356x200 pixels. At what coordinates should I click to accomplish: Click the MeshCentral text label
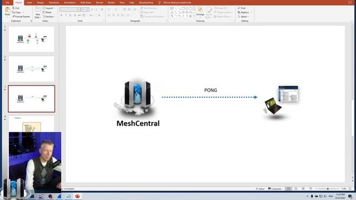pyautogui.click(x=138, y=123)
